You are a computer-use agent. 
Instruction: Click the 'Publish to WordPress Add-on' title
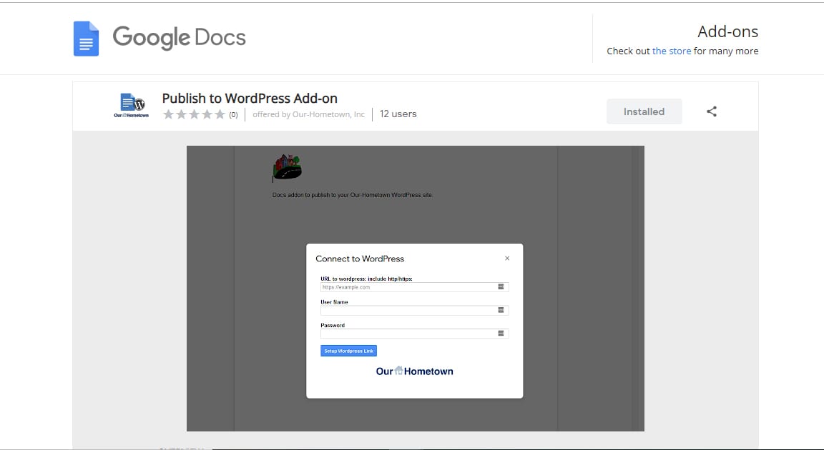coord(250,98)
